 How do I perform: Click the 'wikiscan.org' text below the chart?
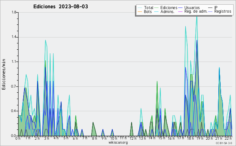coord(118,142)
